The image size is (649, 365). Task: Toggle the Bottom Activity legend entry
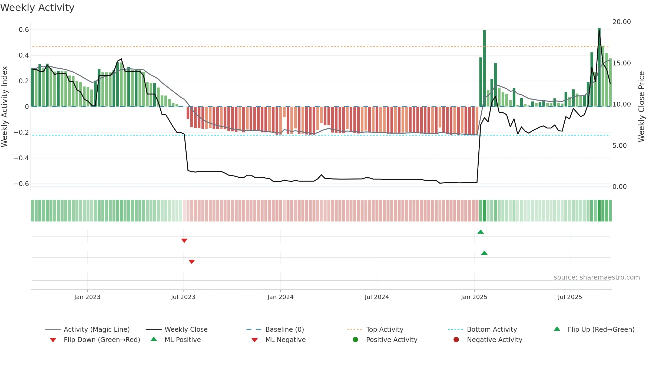tap(482, 329)
